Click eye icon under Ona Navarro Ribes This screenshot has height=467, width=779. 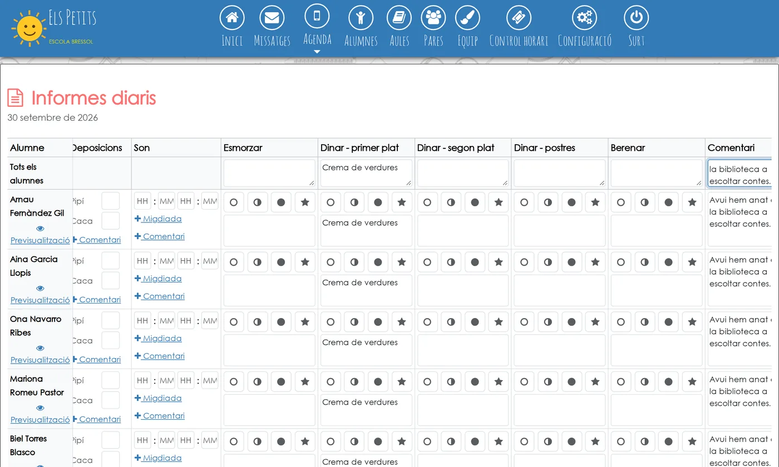pyautogui.click(x=40, y=349)
